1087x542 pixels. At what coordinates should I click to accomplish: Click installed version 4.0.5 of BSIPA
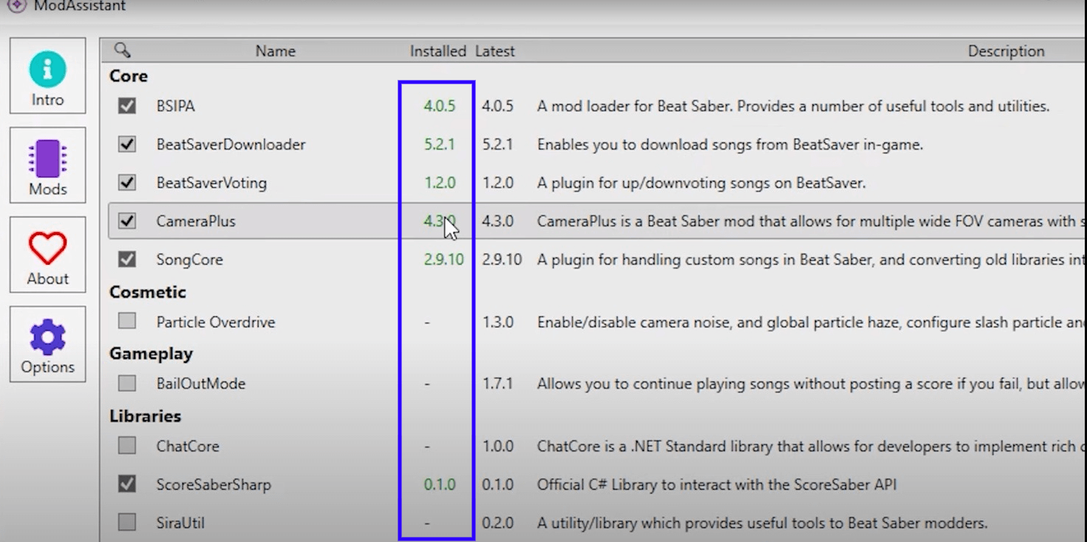[x=439, y=106]
